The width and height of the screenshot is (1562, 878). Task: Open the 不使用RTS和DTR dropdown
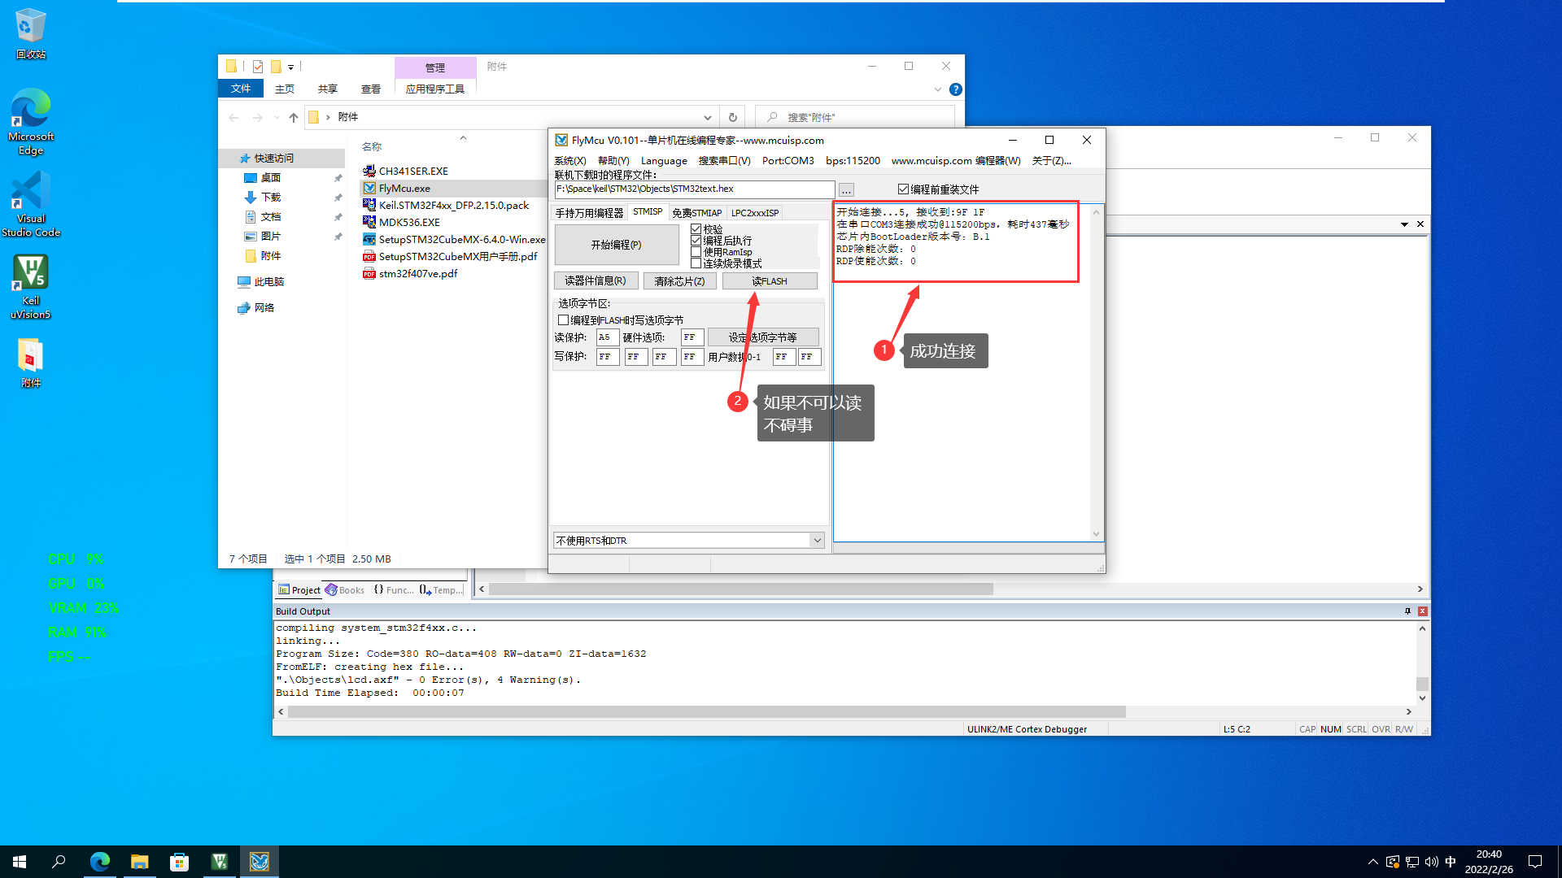pos(818,539)
